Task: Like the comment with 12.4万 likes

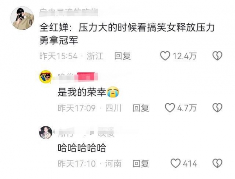Action: pyautogui.click(x=165, y=56)
